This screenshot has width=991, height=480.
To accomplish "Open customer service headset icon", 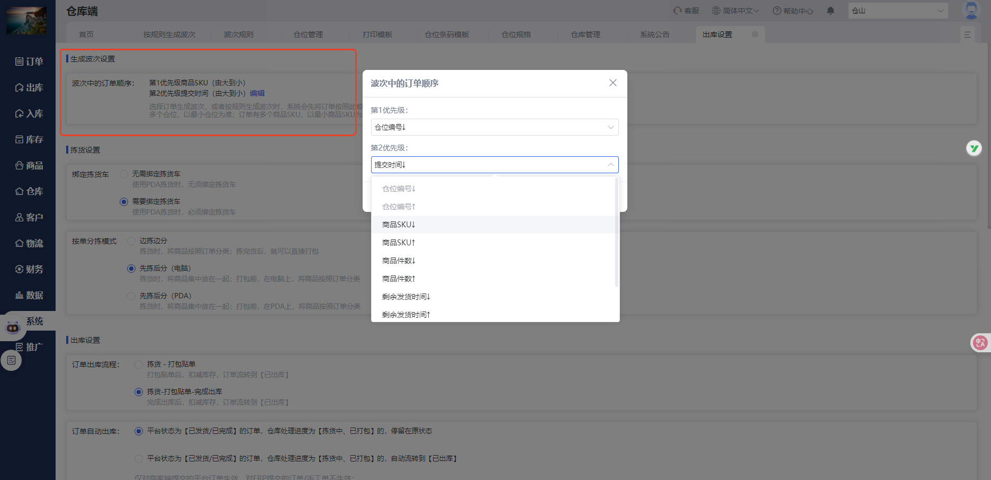I will (x=678, y=11).
